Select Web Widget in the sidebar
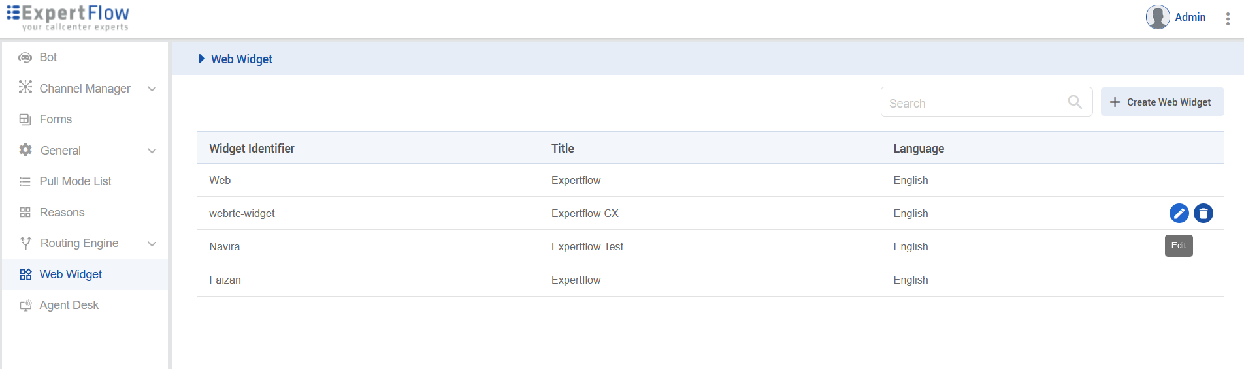1244x369 pixels. (x=71, y=274)
